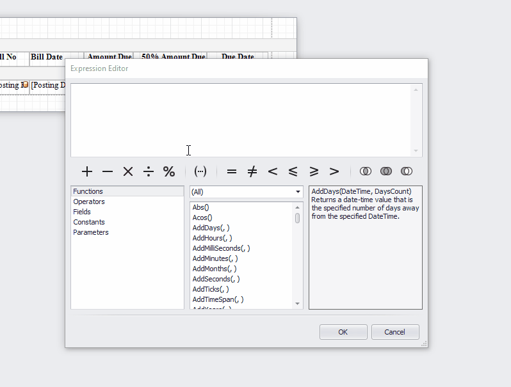Click the expression box scroll-up arrow
Screen dimensions: 511x387
[416, 90]
